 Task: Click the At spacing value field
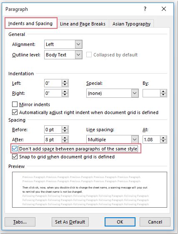pos(151,140)
